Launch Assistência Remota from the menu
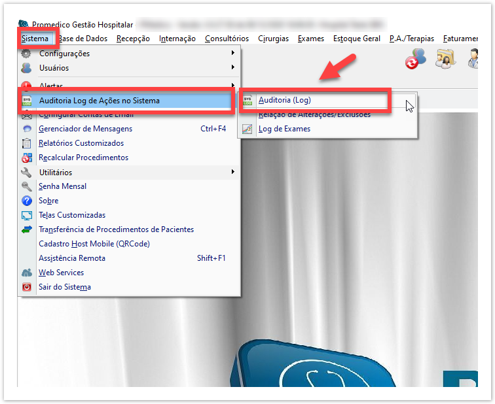Image resolution: width=495 pixels, height=404 pixels. pos(72,258)
